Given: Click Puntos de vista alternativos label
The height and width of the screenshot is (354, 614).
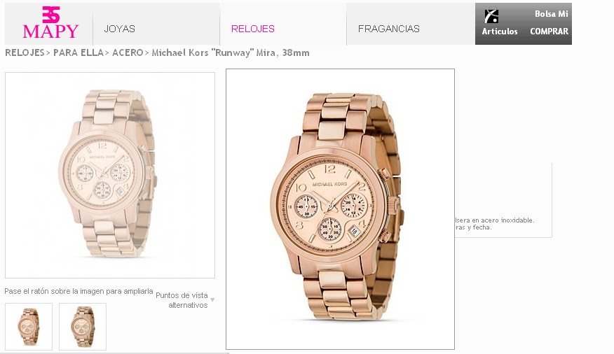Looking at the screenshot, I should tap(182, 300).
